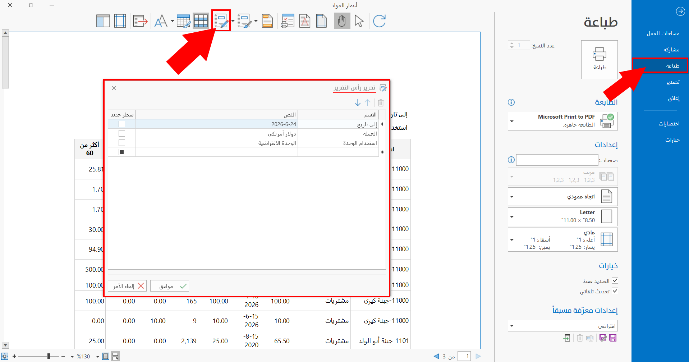This screenshot has height=362, width=689.
Task: Open the edit report header tool
Action: pyautogui.click(x=221, y=21)
